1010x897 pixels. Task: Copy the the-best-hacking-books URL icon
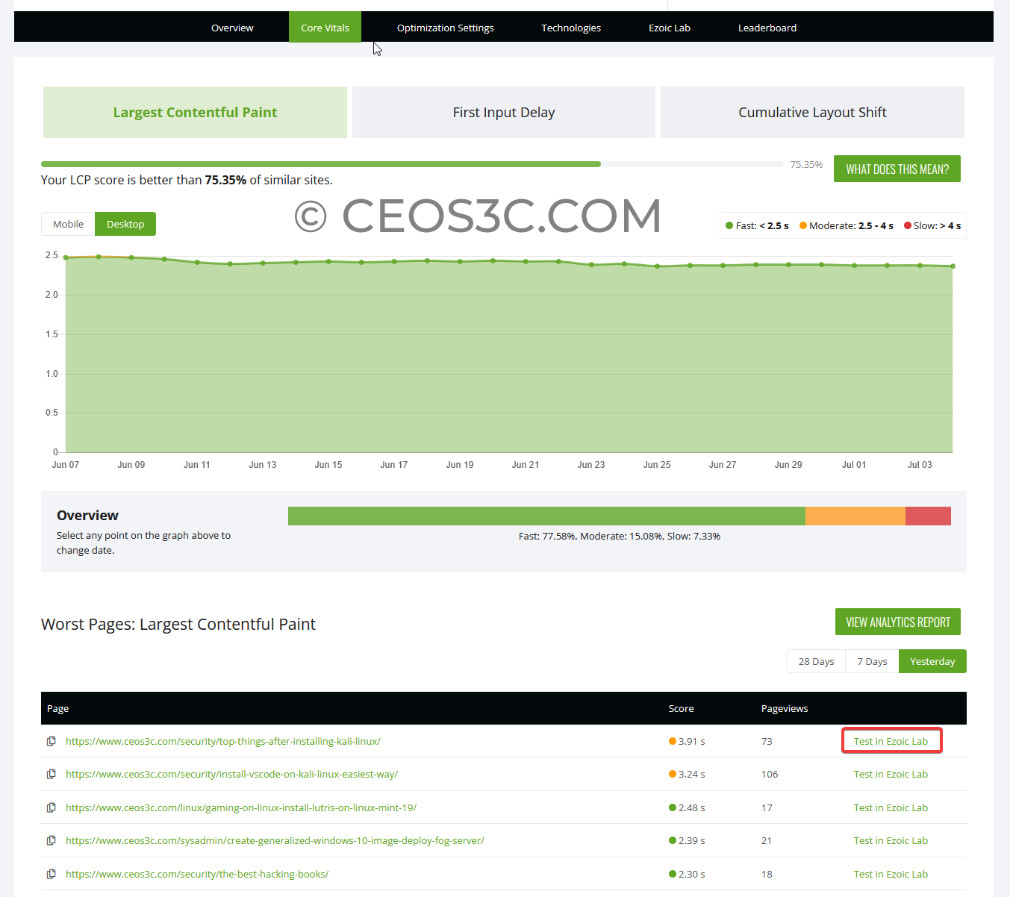(x=52, y=874)
